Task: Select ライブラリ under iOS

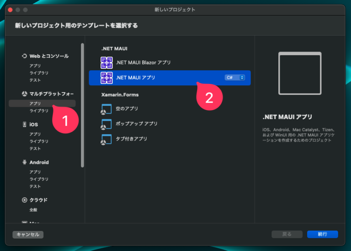Action: pos(39,141)
